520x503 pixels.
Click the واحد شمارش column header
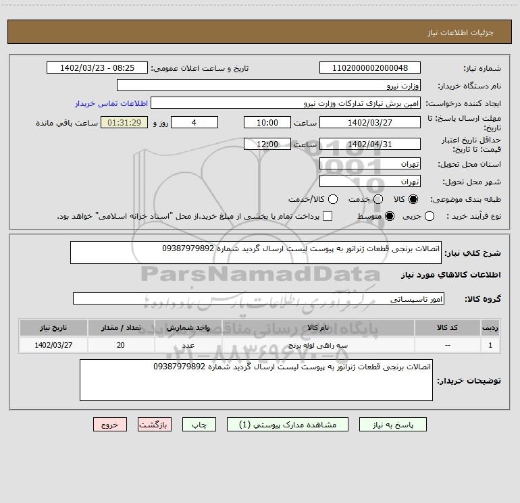point(188,327)
